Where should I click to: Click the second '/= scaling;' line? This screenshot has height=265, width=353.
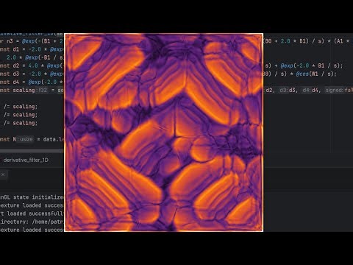coord(21,115)
